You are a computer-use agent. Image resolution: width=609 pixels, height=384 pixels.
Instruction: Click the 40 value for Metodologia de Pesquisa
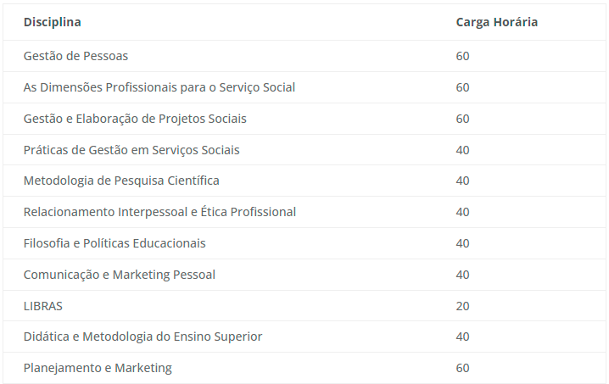tap(462, 181)
